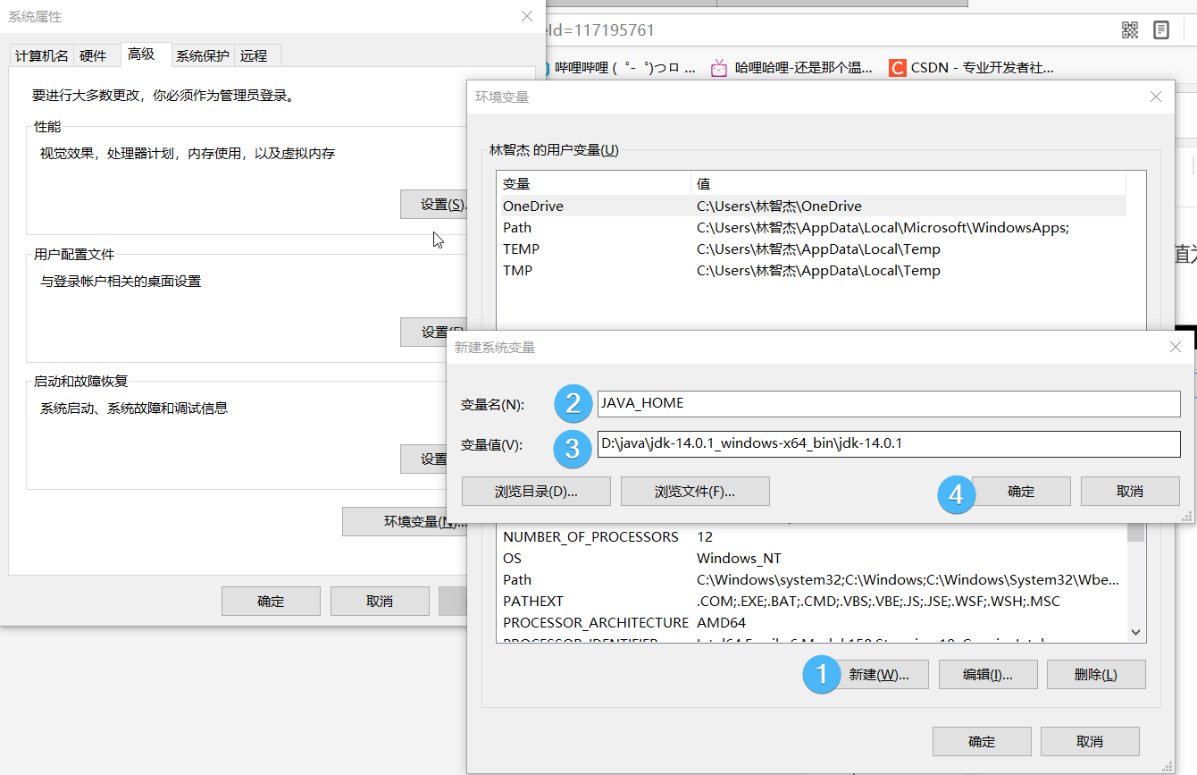
Task: Open performance 设置(S) button
Action: 435,204
